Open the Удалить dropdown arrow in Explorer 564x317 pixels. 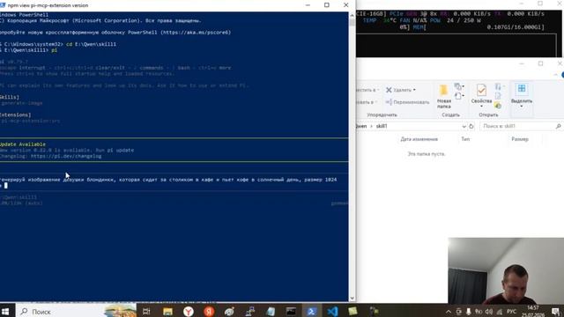coord(414,90)
